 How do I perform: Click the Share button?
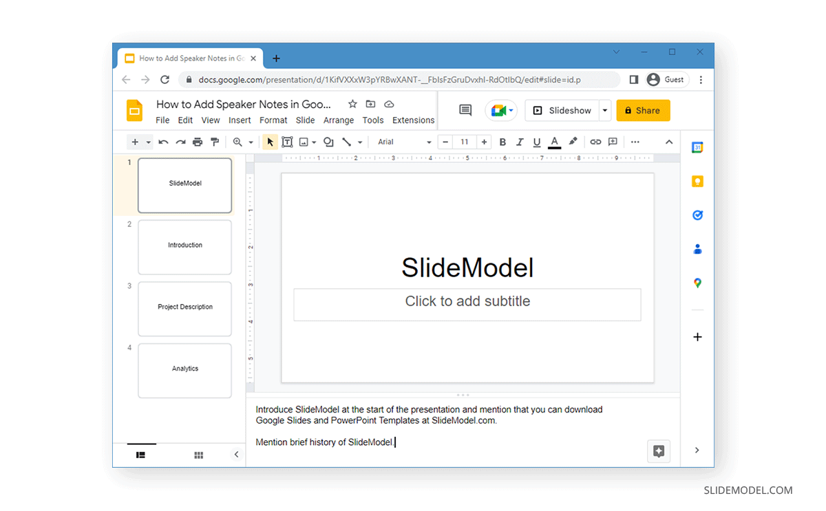pos(643,110)
